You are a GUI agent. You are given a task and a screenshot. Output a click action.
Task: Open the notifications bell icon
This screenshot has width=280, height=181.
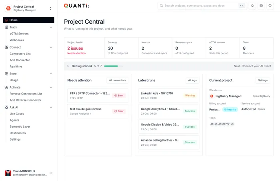(x=252, y=6)
